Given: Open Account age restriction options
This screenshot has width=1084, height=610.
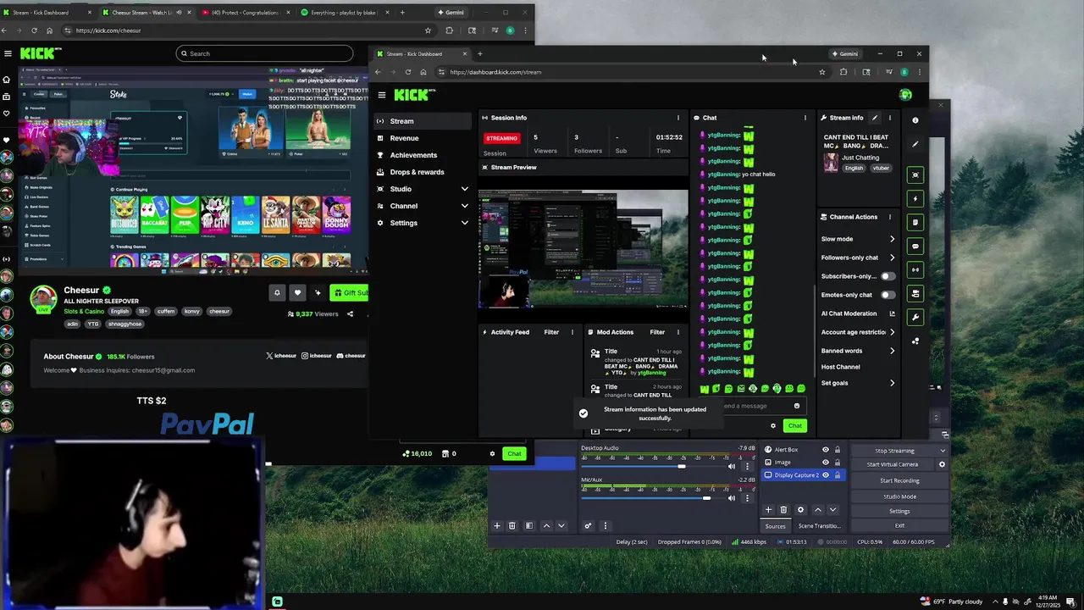Looking at the screenshot, I should click(x=858, y=332).
